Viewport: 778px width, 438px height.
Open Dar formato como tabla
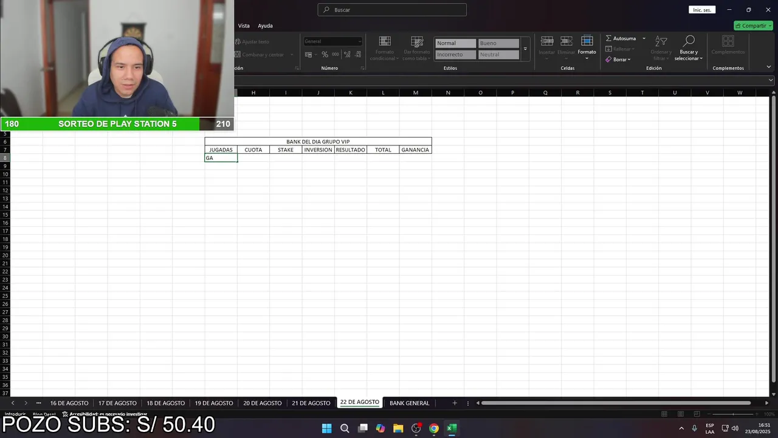pos(416,47)
